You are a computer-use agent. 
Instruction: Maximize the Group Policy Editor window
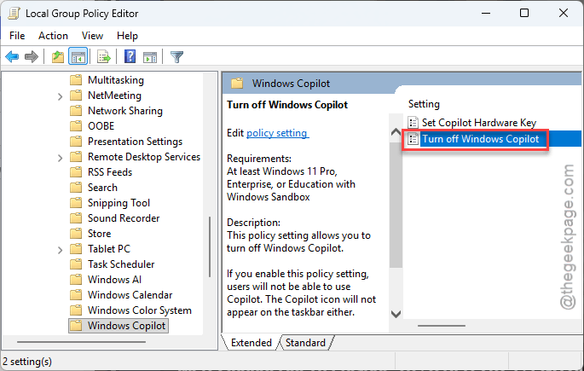524,13
